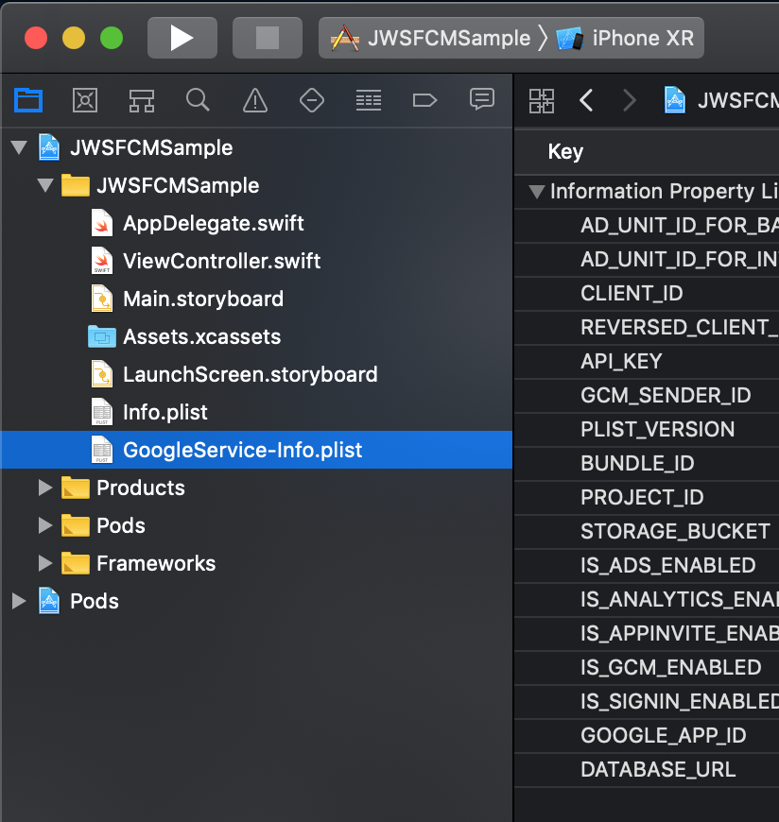The width and height of the screenshot is (779, 822).
Task: Select the BUNDLE_ID key row
Action: click(647, 463)
